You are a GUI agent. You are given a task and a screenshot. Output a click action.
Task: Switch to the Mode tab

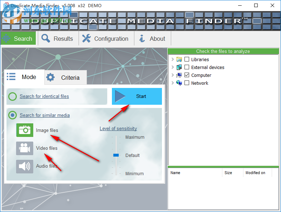pos(24,77)
